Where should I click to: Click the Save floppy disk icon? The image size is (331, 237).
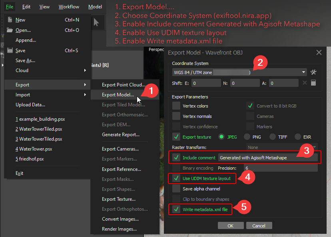tap(10, 50)
